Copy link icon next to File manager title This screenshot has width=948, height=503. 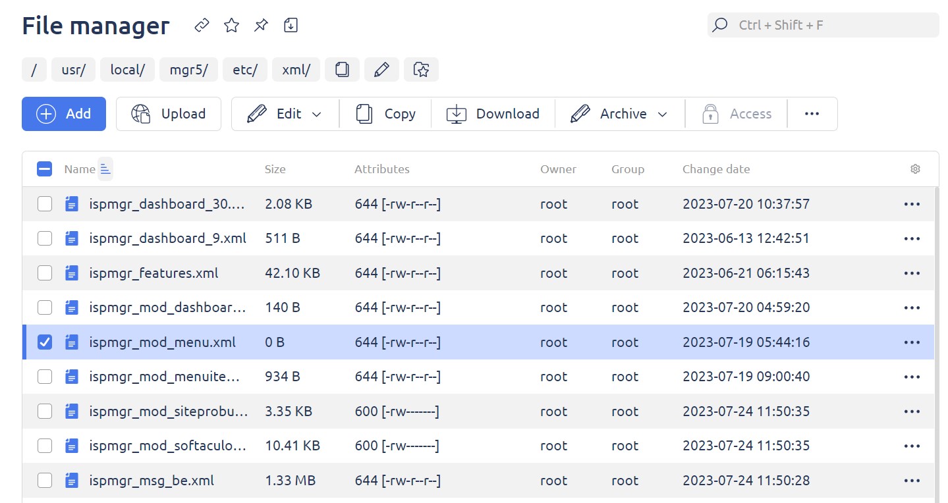point(202,26)
